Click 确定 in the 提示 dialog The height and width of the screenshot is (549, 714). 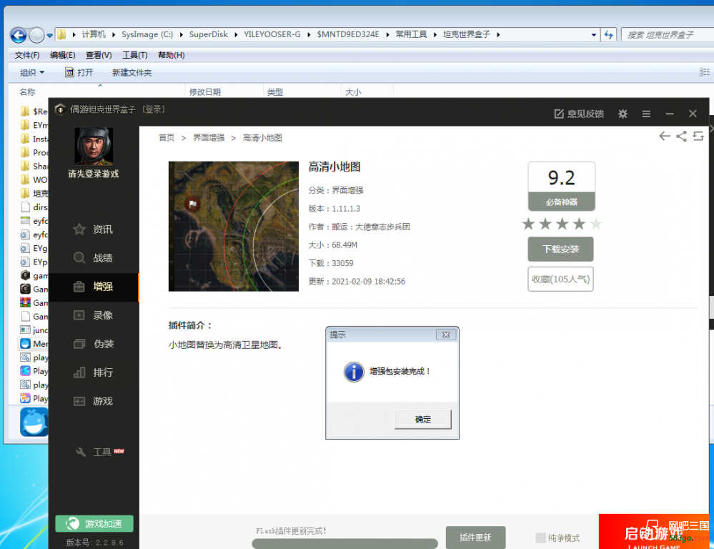422,419
